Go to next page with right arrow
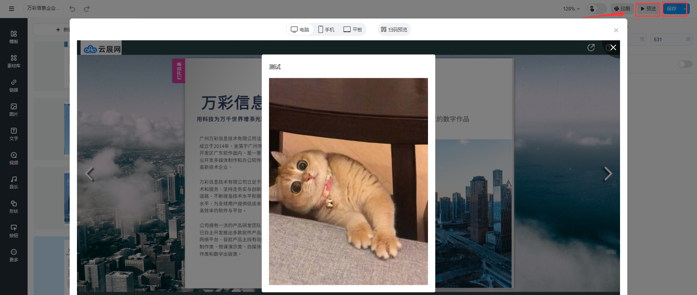 coord(608,174)
